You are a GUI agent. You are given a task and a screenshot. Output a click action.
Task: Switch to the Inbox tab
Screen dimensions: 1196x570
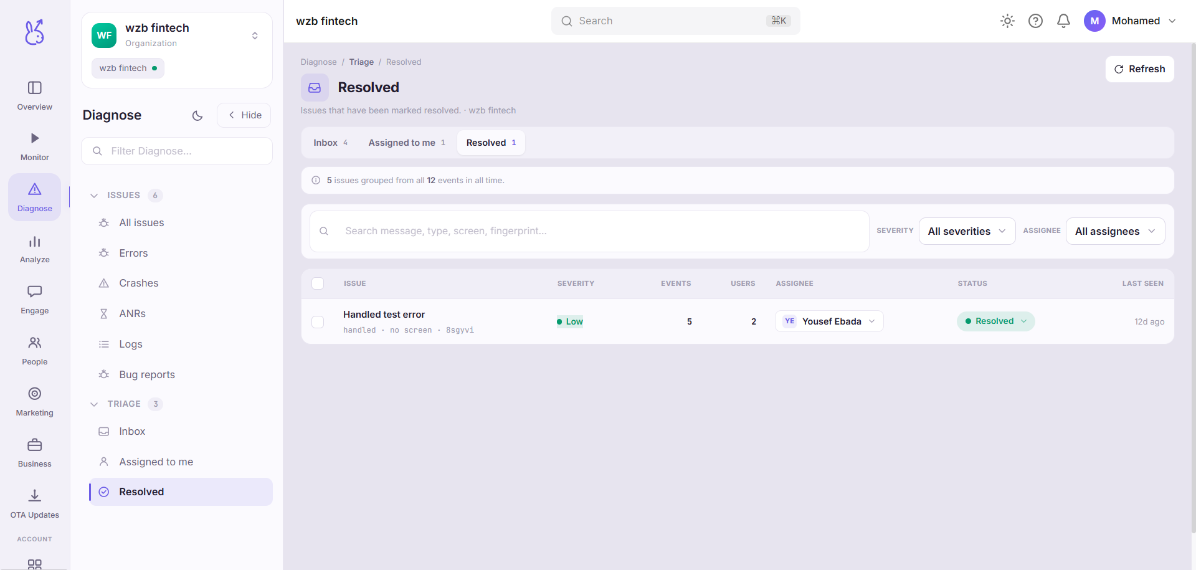click(330, 143)
